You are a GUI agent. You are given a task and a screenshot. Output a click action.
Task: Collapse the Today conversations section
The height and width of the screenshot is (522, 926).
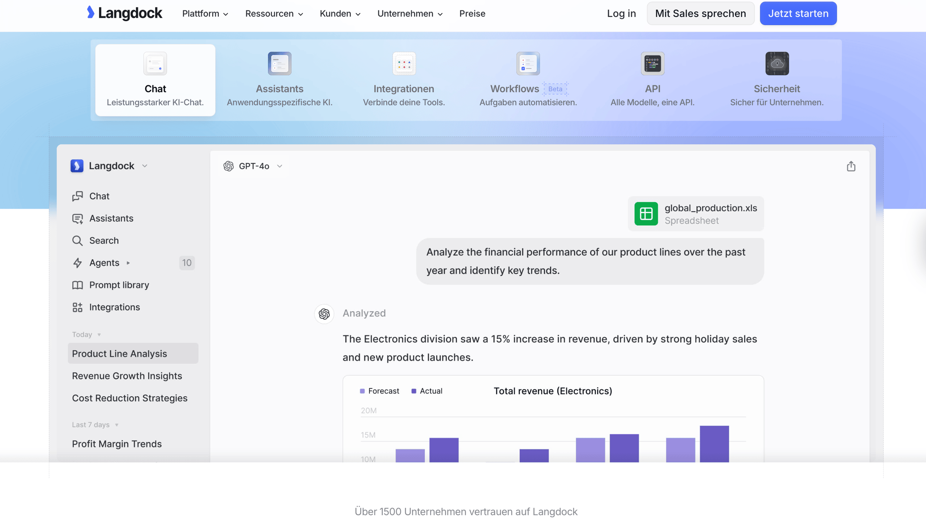[99, 335]
